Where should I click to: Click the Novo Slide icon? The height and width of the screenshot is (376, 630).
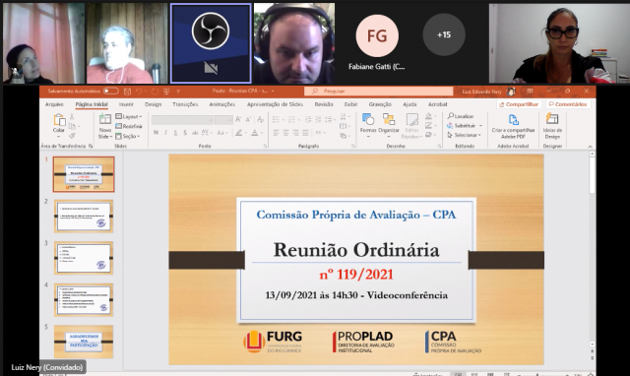tap(105, 119)
